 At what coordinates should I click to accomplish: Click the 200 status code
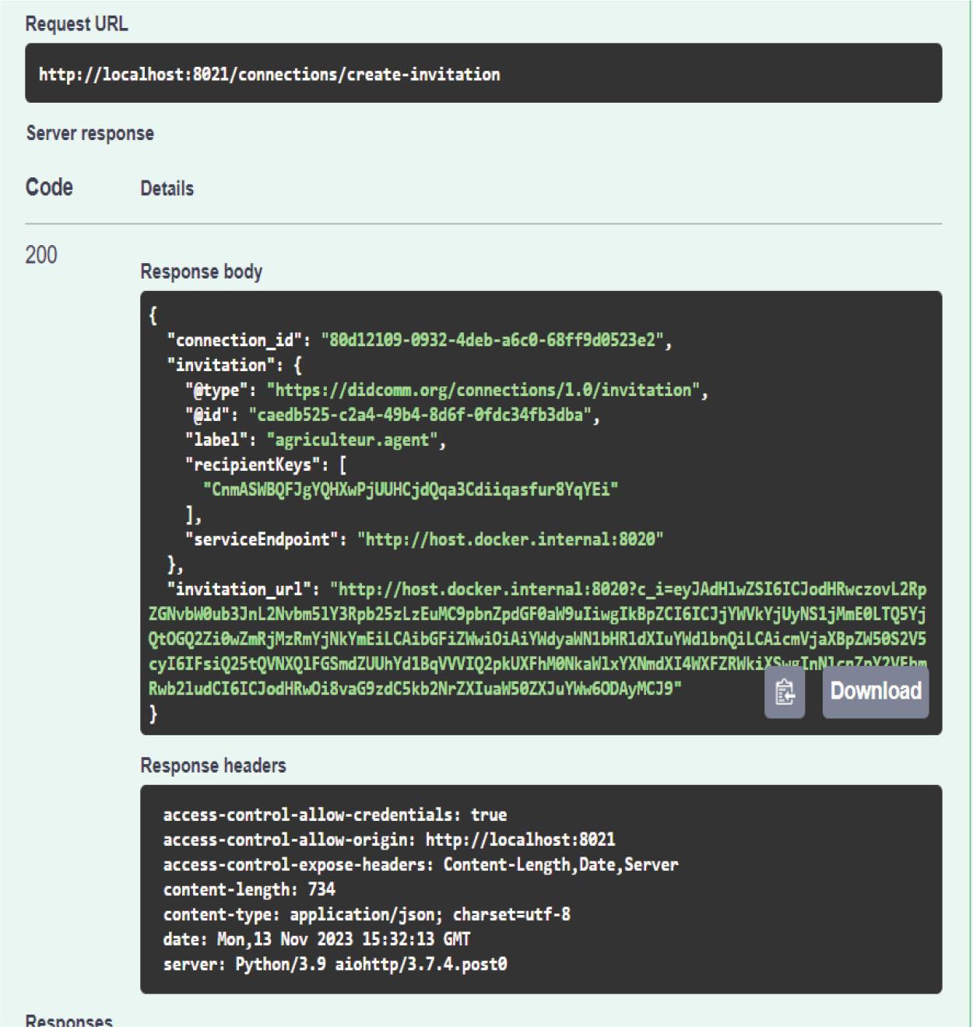point(40,254)
